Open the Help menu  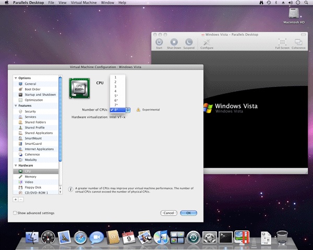click(122, 3)
